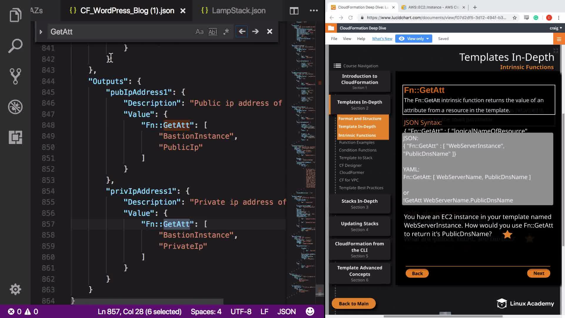The height and width of the screenshot is (318, 565).
Task: Click the split editor icon
Action: pos(294,11)
